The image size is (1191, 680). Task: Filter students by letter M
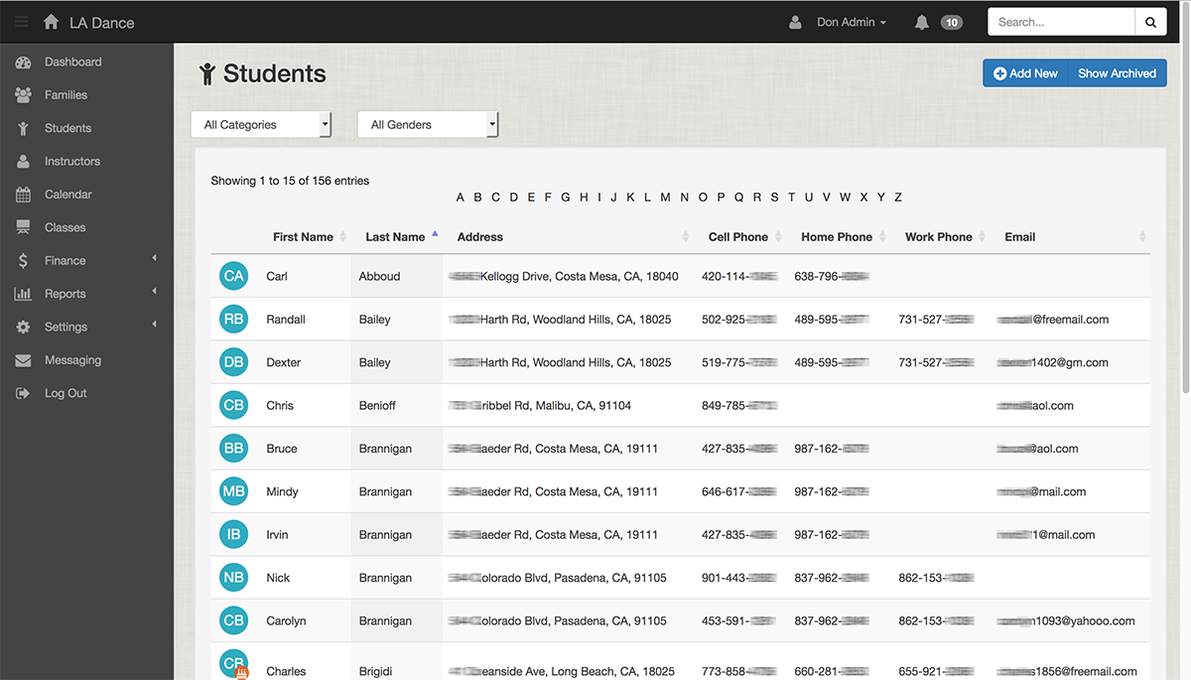point(665,198)
